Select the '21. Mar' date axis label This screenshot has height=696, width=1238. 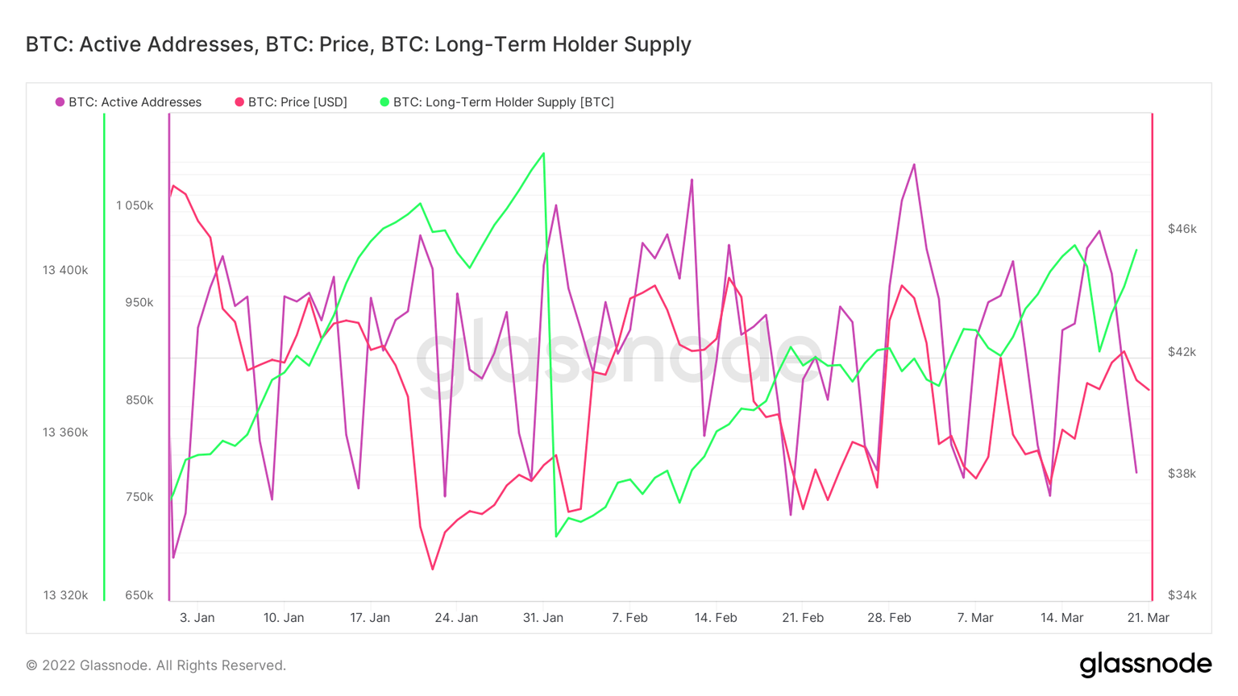click(1148, 618)
